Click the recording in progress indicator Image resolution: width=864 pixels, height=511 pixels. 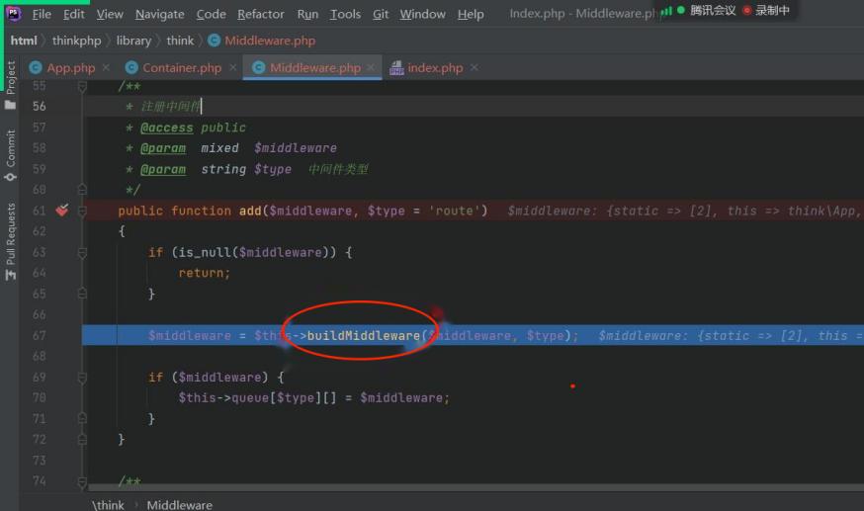766,10
